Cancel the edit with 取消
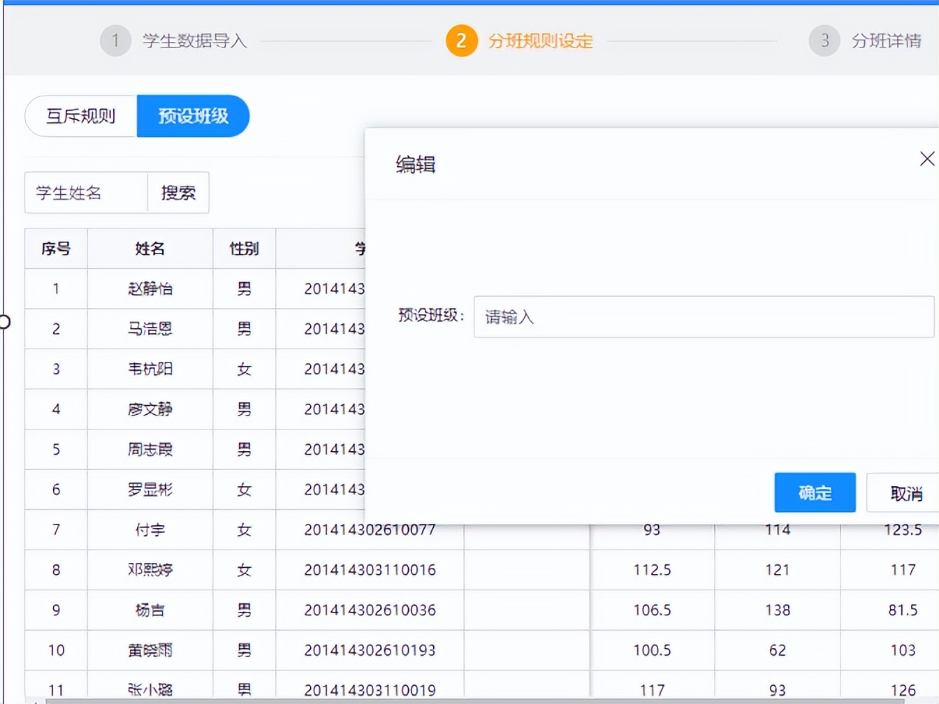 pos(905,492)
